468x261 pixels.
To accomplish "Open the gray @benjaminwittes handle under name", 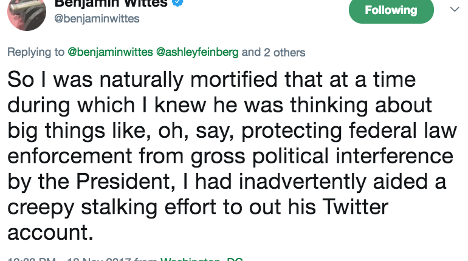I will point(97,18).
